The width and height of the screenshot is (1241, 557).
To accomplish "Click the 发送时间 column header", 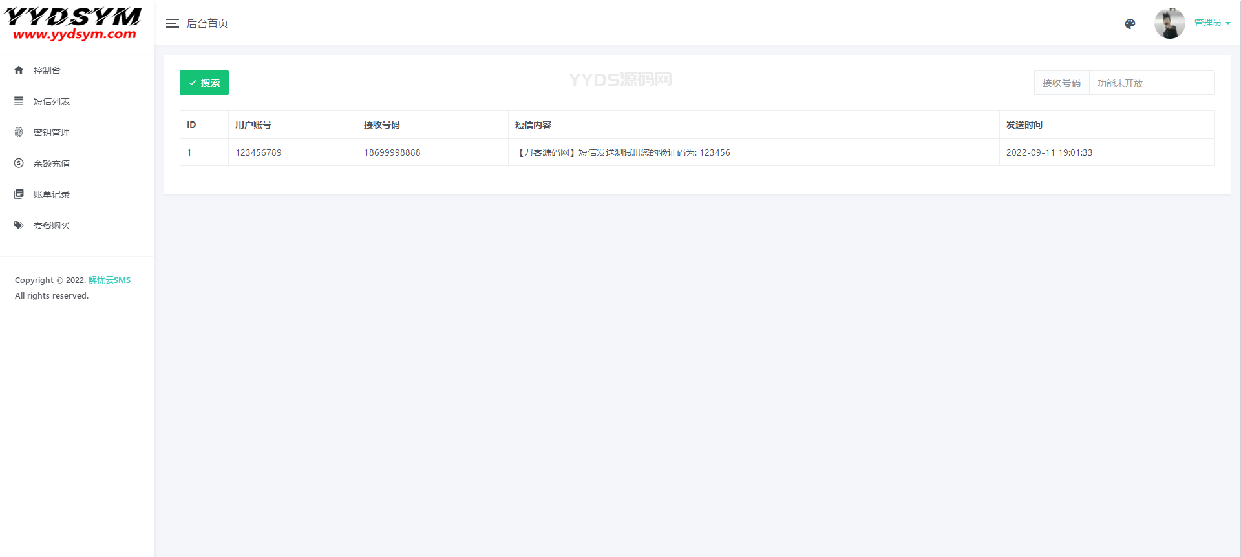I will [x=1024, y=125].
